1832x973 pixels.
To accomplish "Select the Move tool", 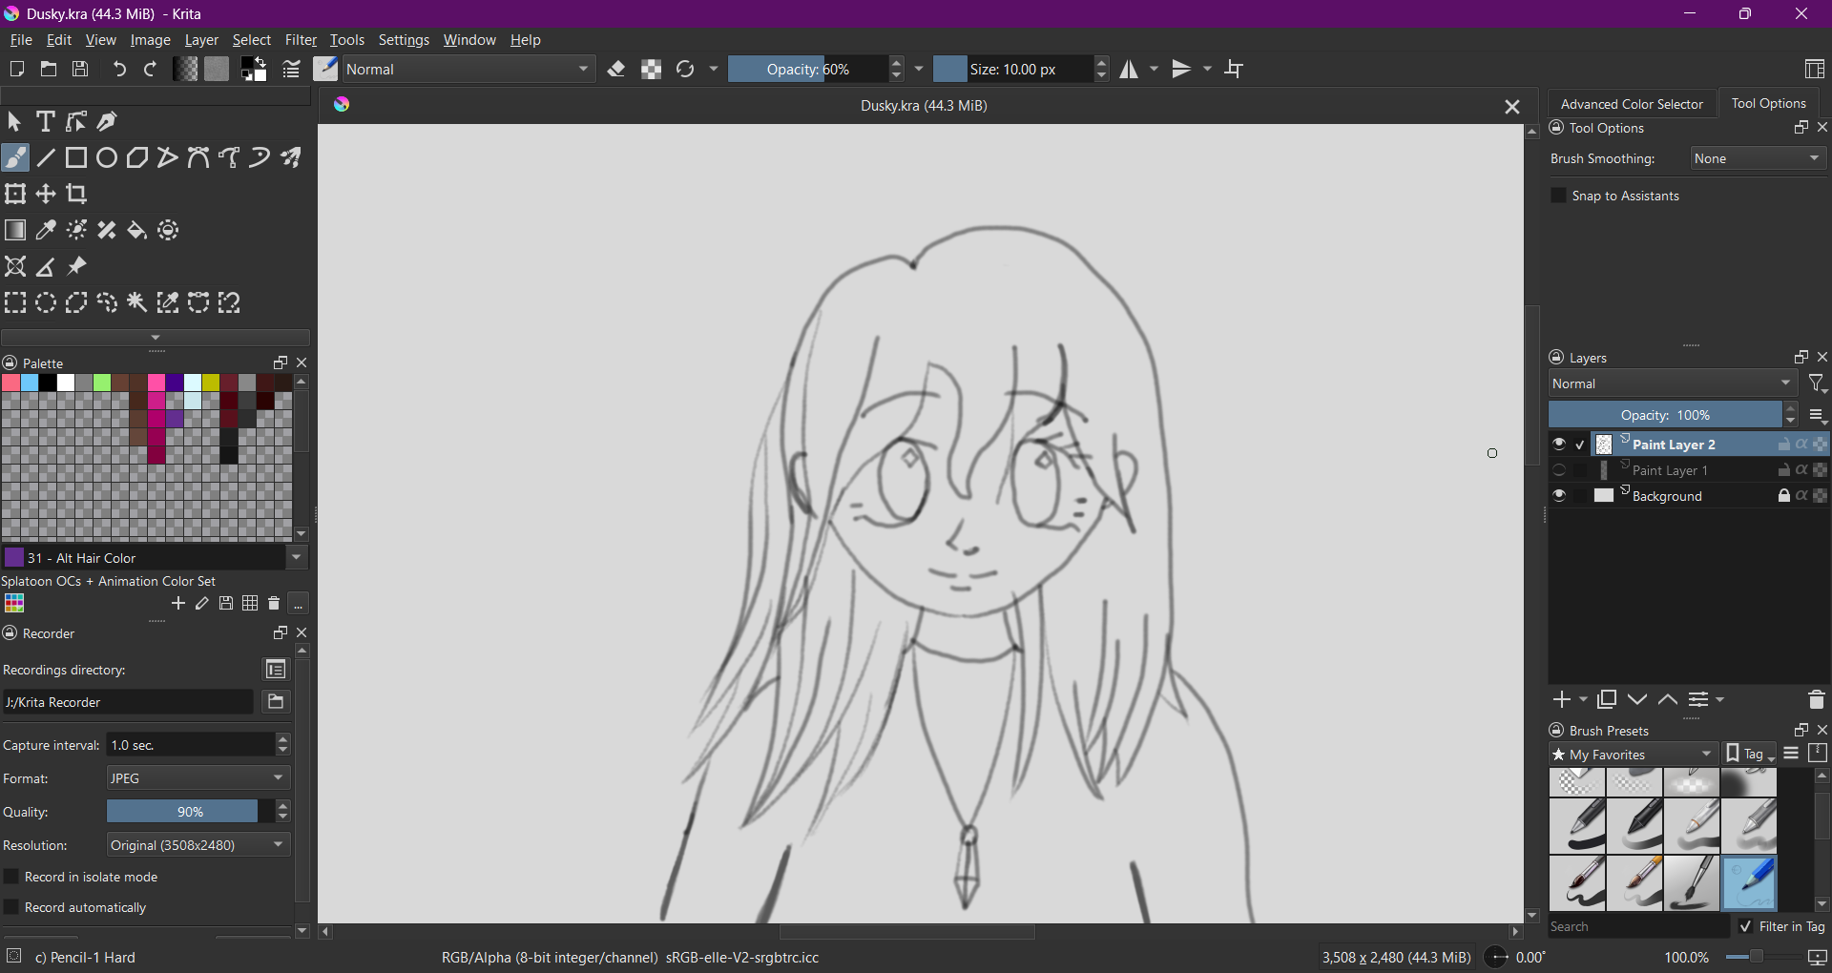I will (46, 194).
